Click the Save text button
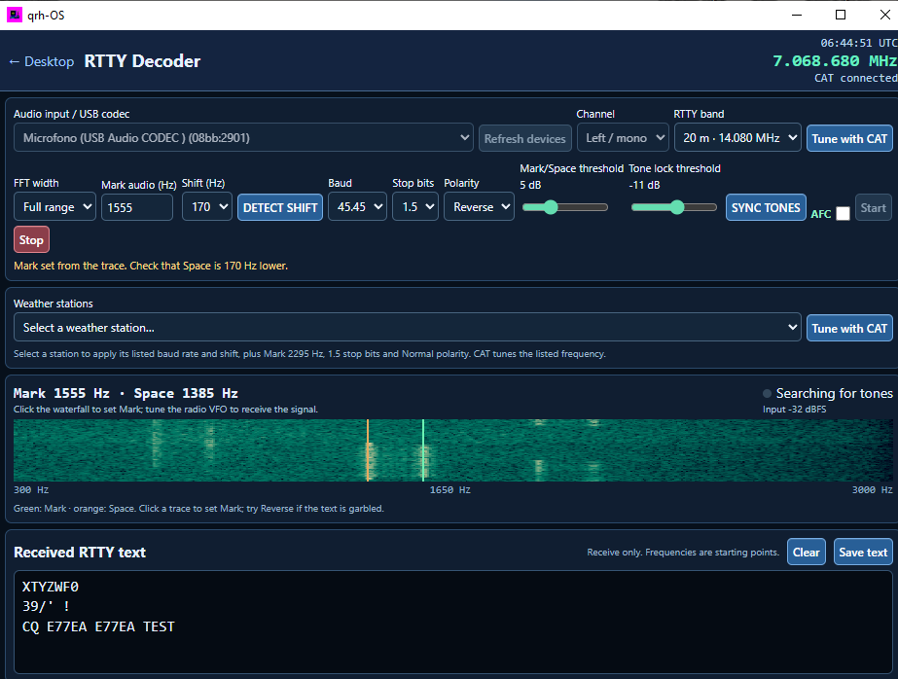Image resolution: width=898 pixels, height=679 pixels. coord(863,552)
